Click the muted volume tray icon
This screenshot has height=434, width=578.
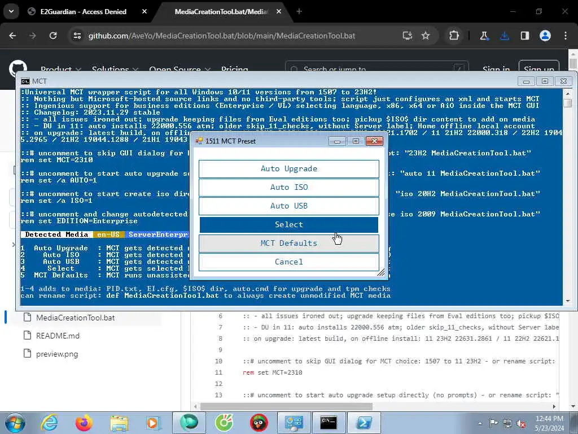pyautogui.click(x=521, y=423)
